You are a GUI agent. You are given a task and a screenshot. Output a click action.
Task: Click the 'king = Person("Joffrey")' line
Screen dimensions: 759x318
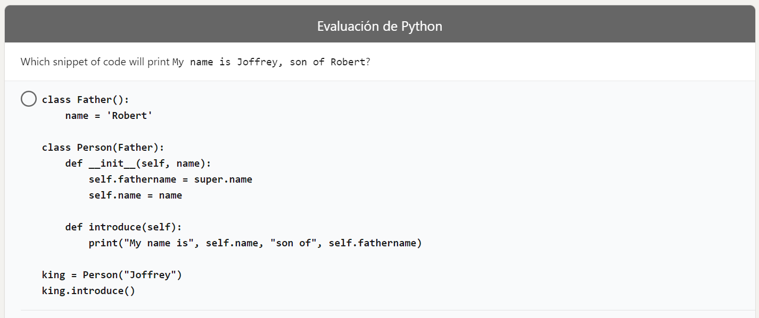[x=112, y=275]
